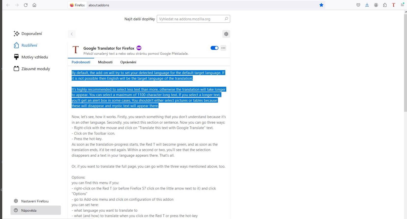
Task: Switch to the Možnosti tab
Action: point(105,62)
